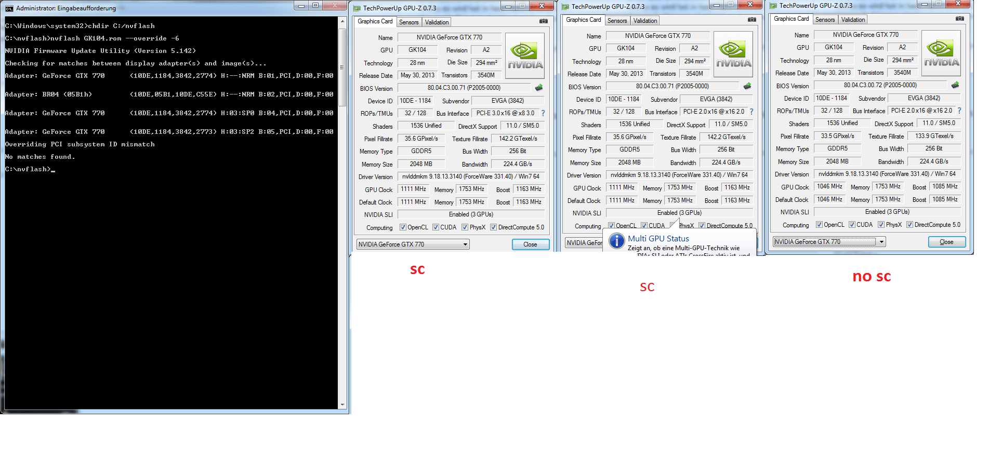
Task: Click the Bus Interface question mark in the rightmost GPU-Z window
Action: coord(959,111)
